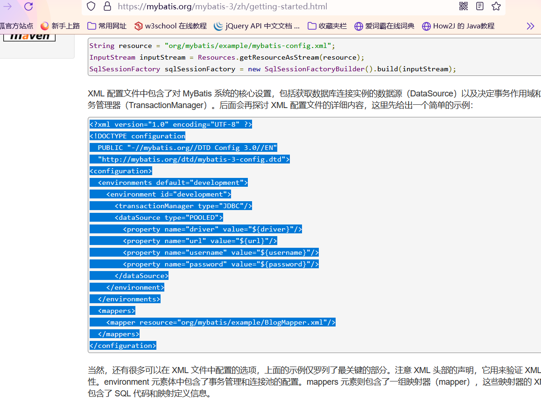541x408 pixels.
Task: Click the PUBLIC DTD Config 3.0 line
Action: [x=183, y=148]
